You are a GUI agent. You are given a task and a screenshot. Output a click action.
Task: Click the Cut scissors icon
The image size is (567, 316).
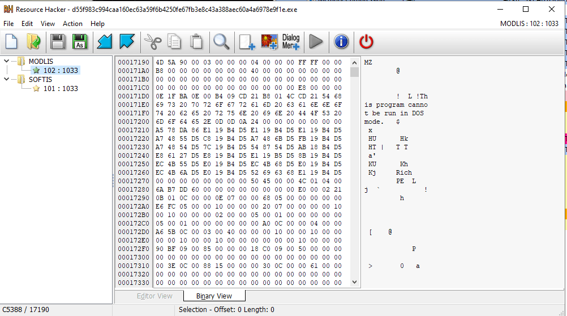[152, 41]
